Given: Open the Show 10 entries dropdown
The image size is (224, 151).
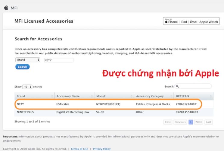Looking at the screenshot, I should pos(27,87).
